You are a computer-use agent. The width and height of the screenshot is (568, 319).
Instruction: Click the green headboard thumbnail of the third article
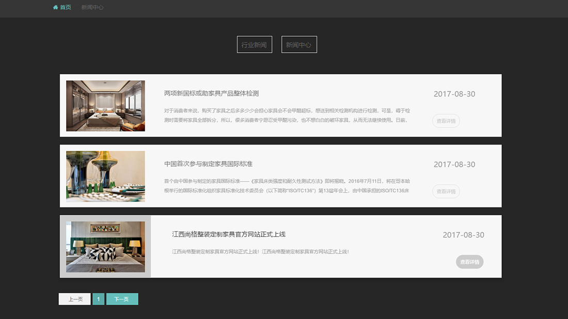coord(105,246)
